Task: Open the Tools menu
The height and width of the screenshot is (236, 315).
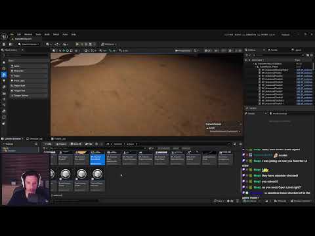Action: point(38,34)
